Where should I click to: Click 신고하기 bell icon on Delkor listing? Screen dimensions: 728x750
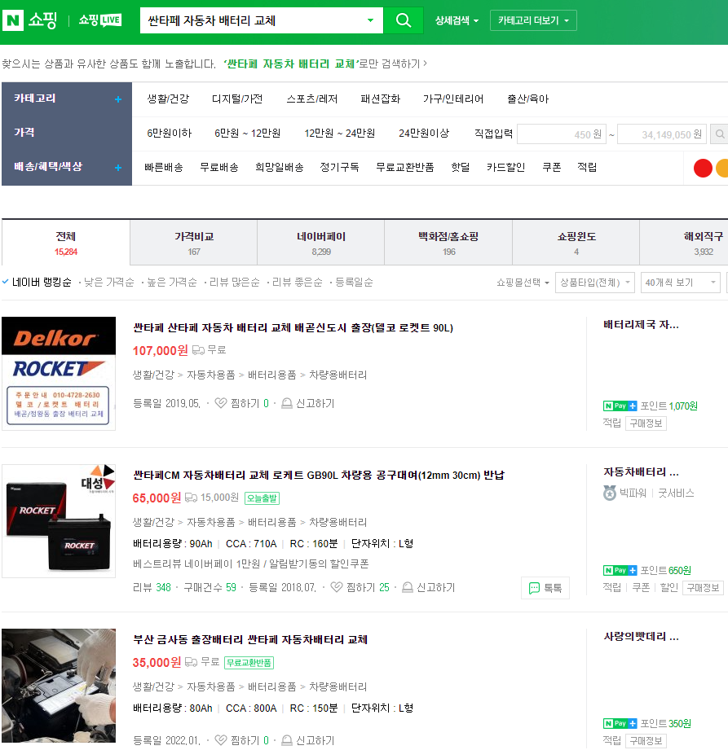(x=286, y=404)
